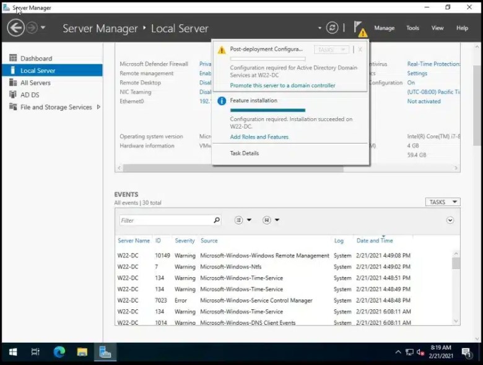483x365 pixels.
Task: Select Local Server in the sidebar
Action: [x=52, y=70]
